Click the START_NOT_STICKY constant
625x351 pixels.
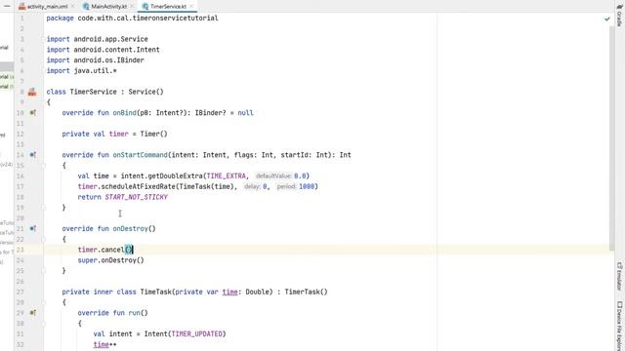136,197
